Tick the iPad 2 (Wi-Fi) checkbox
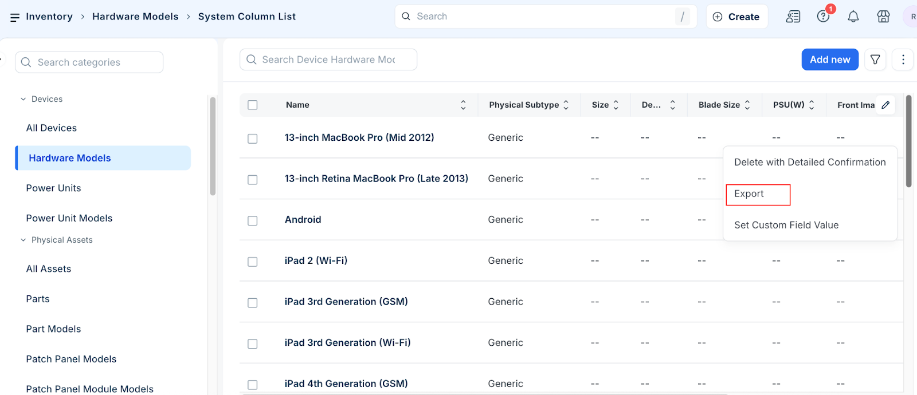Image resolution: width=917 pixels, height=395 pixels. (x=253, y=262)
